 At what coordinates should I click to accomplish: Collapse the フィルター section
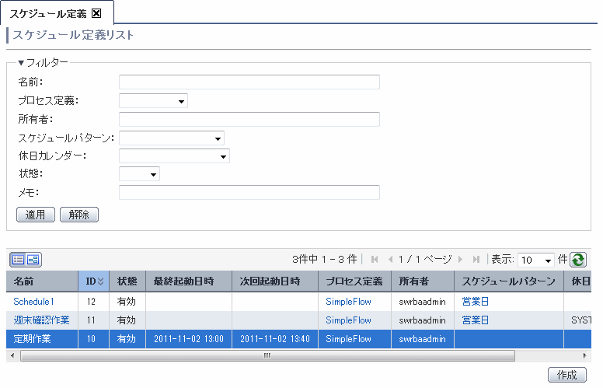point(21,62)
